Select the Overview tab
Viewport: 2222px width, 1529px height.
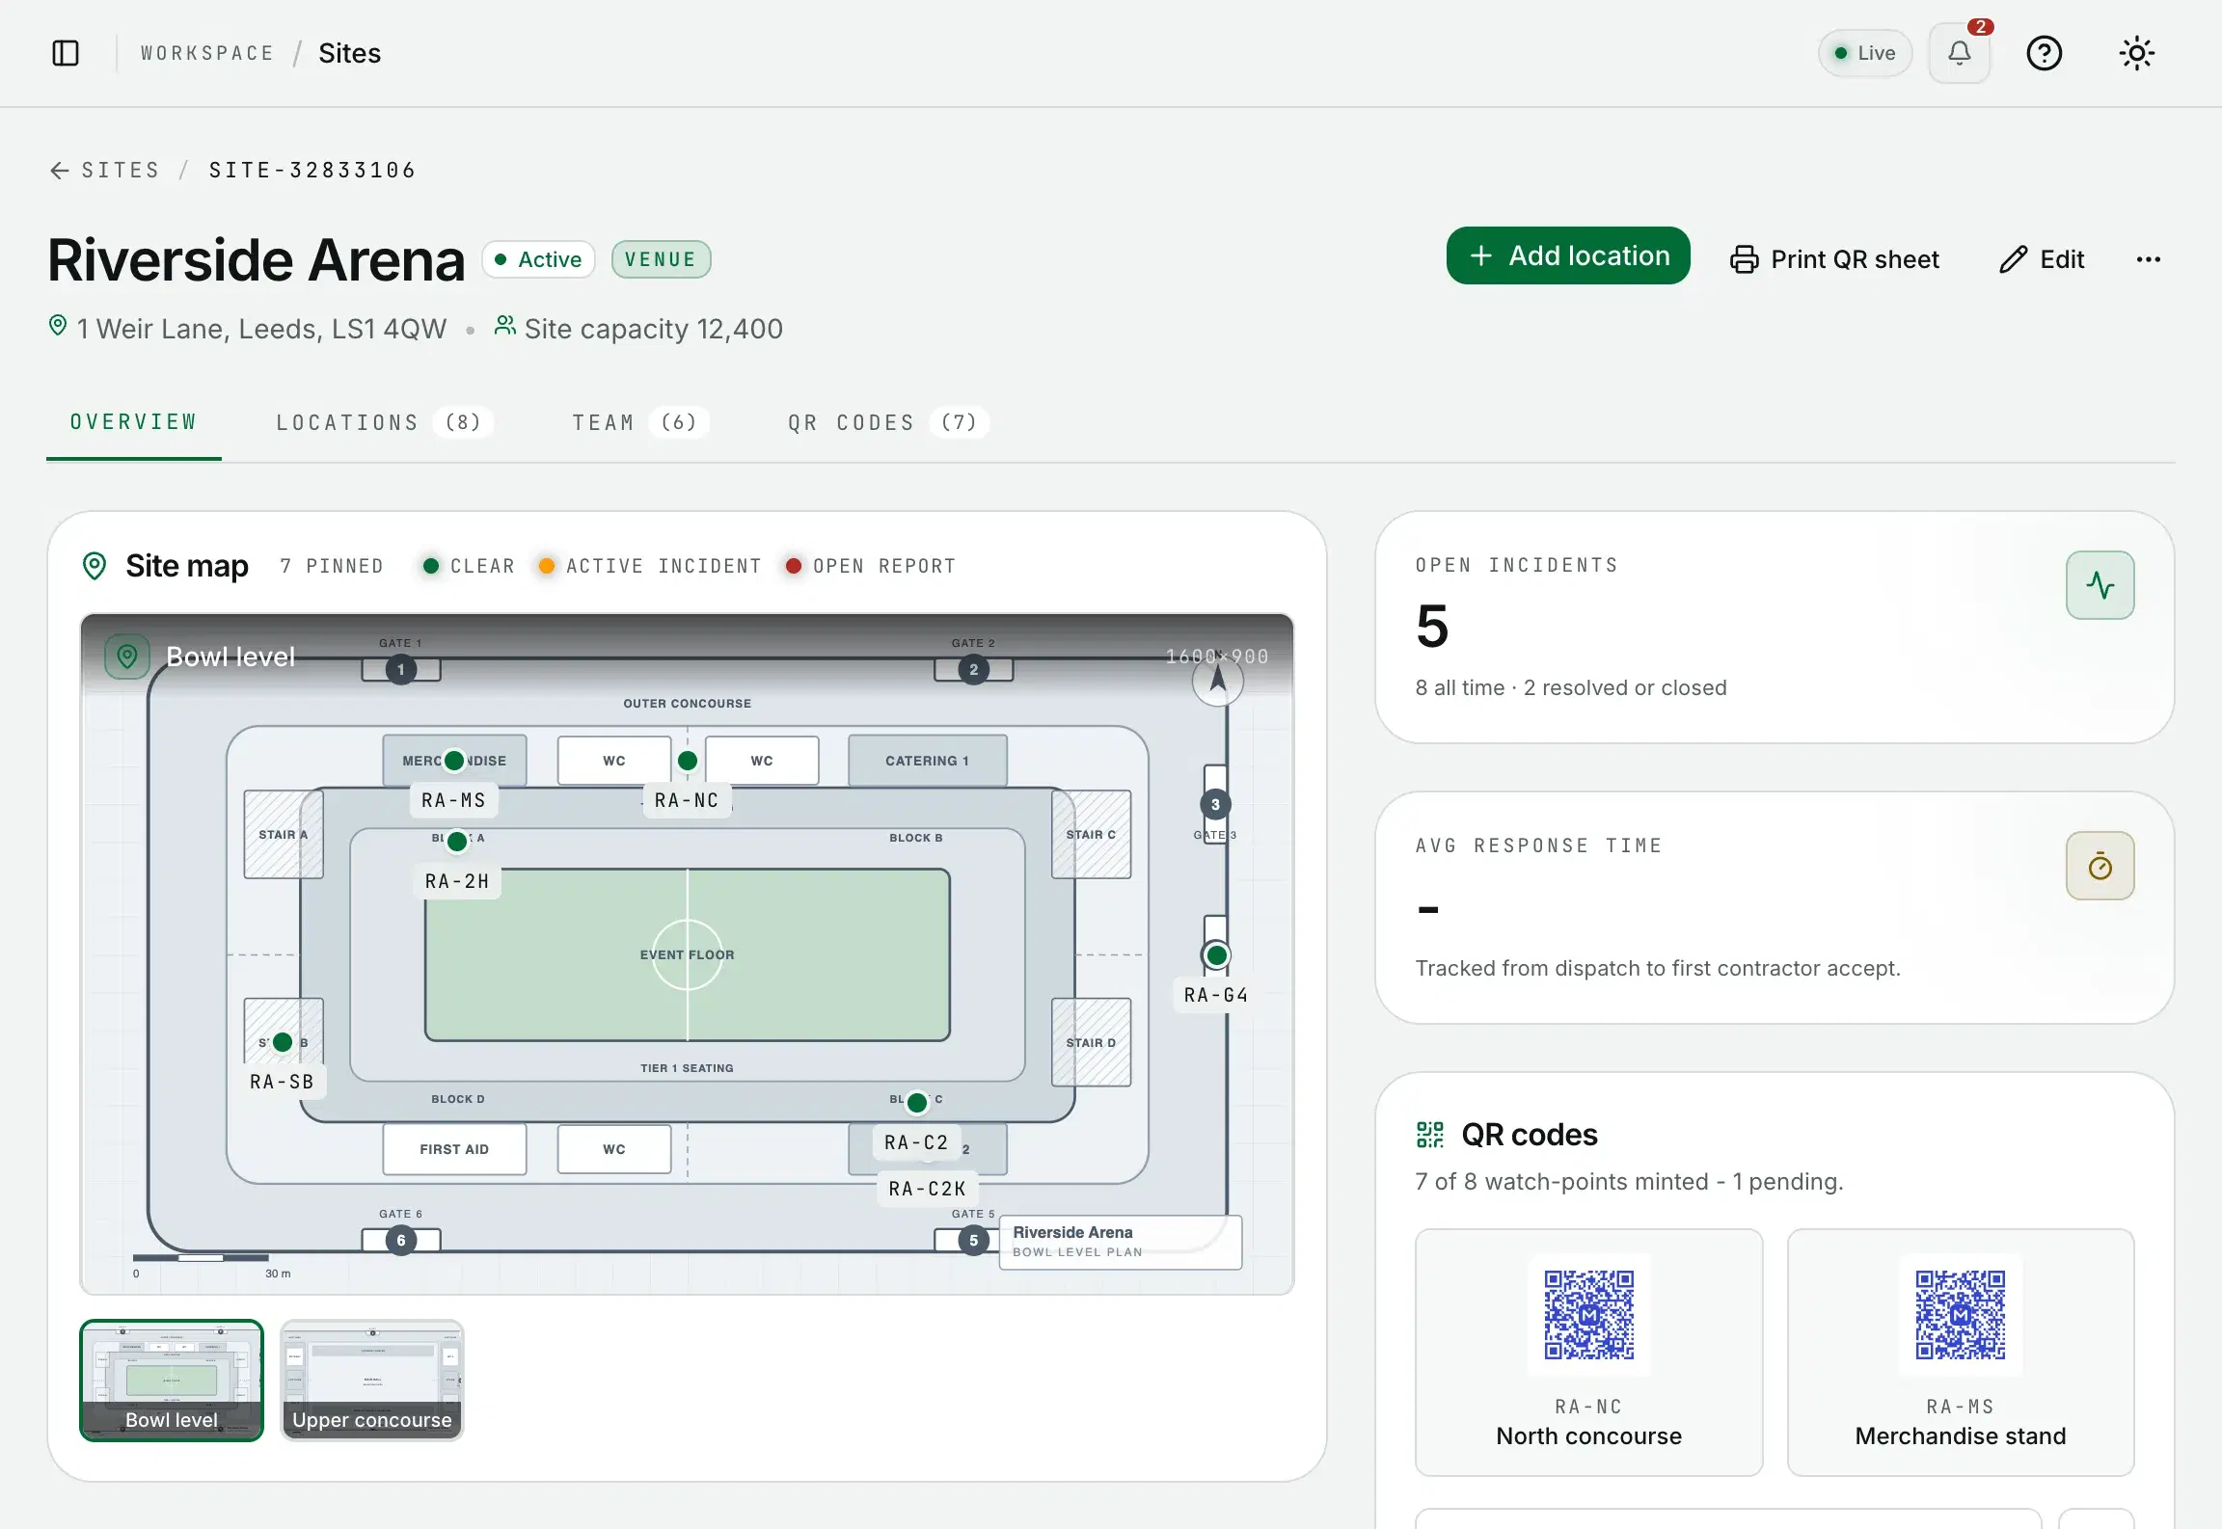coord(134,422)
